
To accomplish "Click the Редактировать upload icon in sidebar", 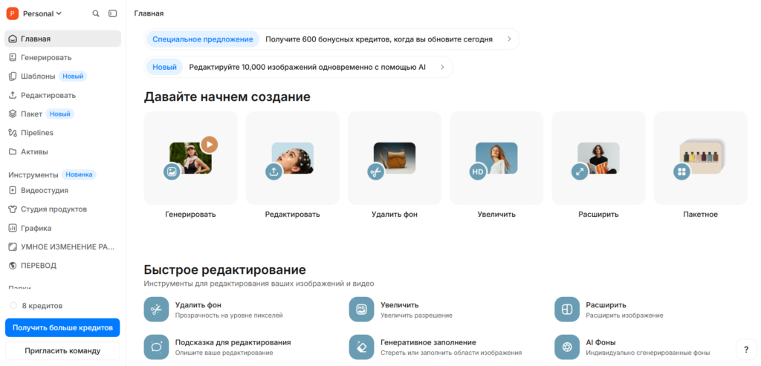I will click(13, 95).
